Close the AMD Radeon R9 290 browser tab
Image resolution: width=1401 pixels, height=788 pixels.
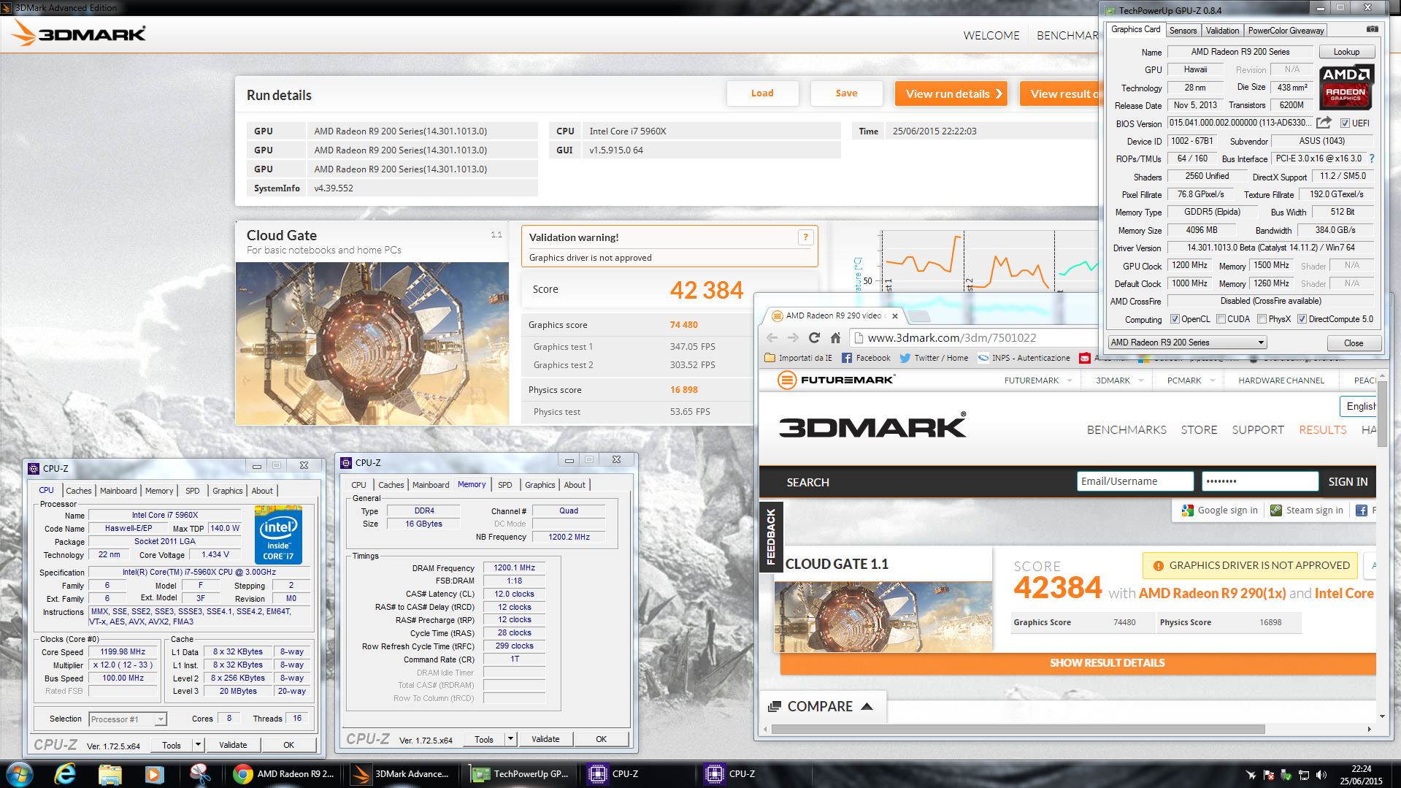pos(894,316)
